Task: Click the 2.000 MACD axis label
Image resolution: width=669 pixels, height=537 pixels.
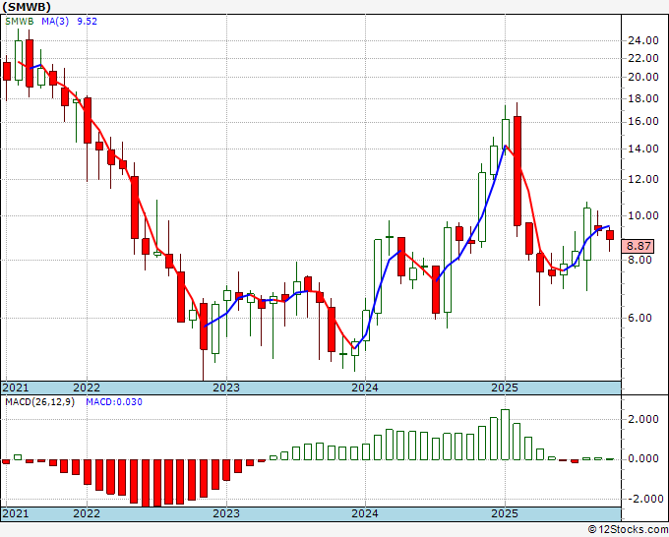Action: pyautogui.click(x=643, y=419)
